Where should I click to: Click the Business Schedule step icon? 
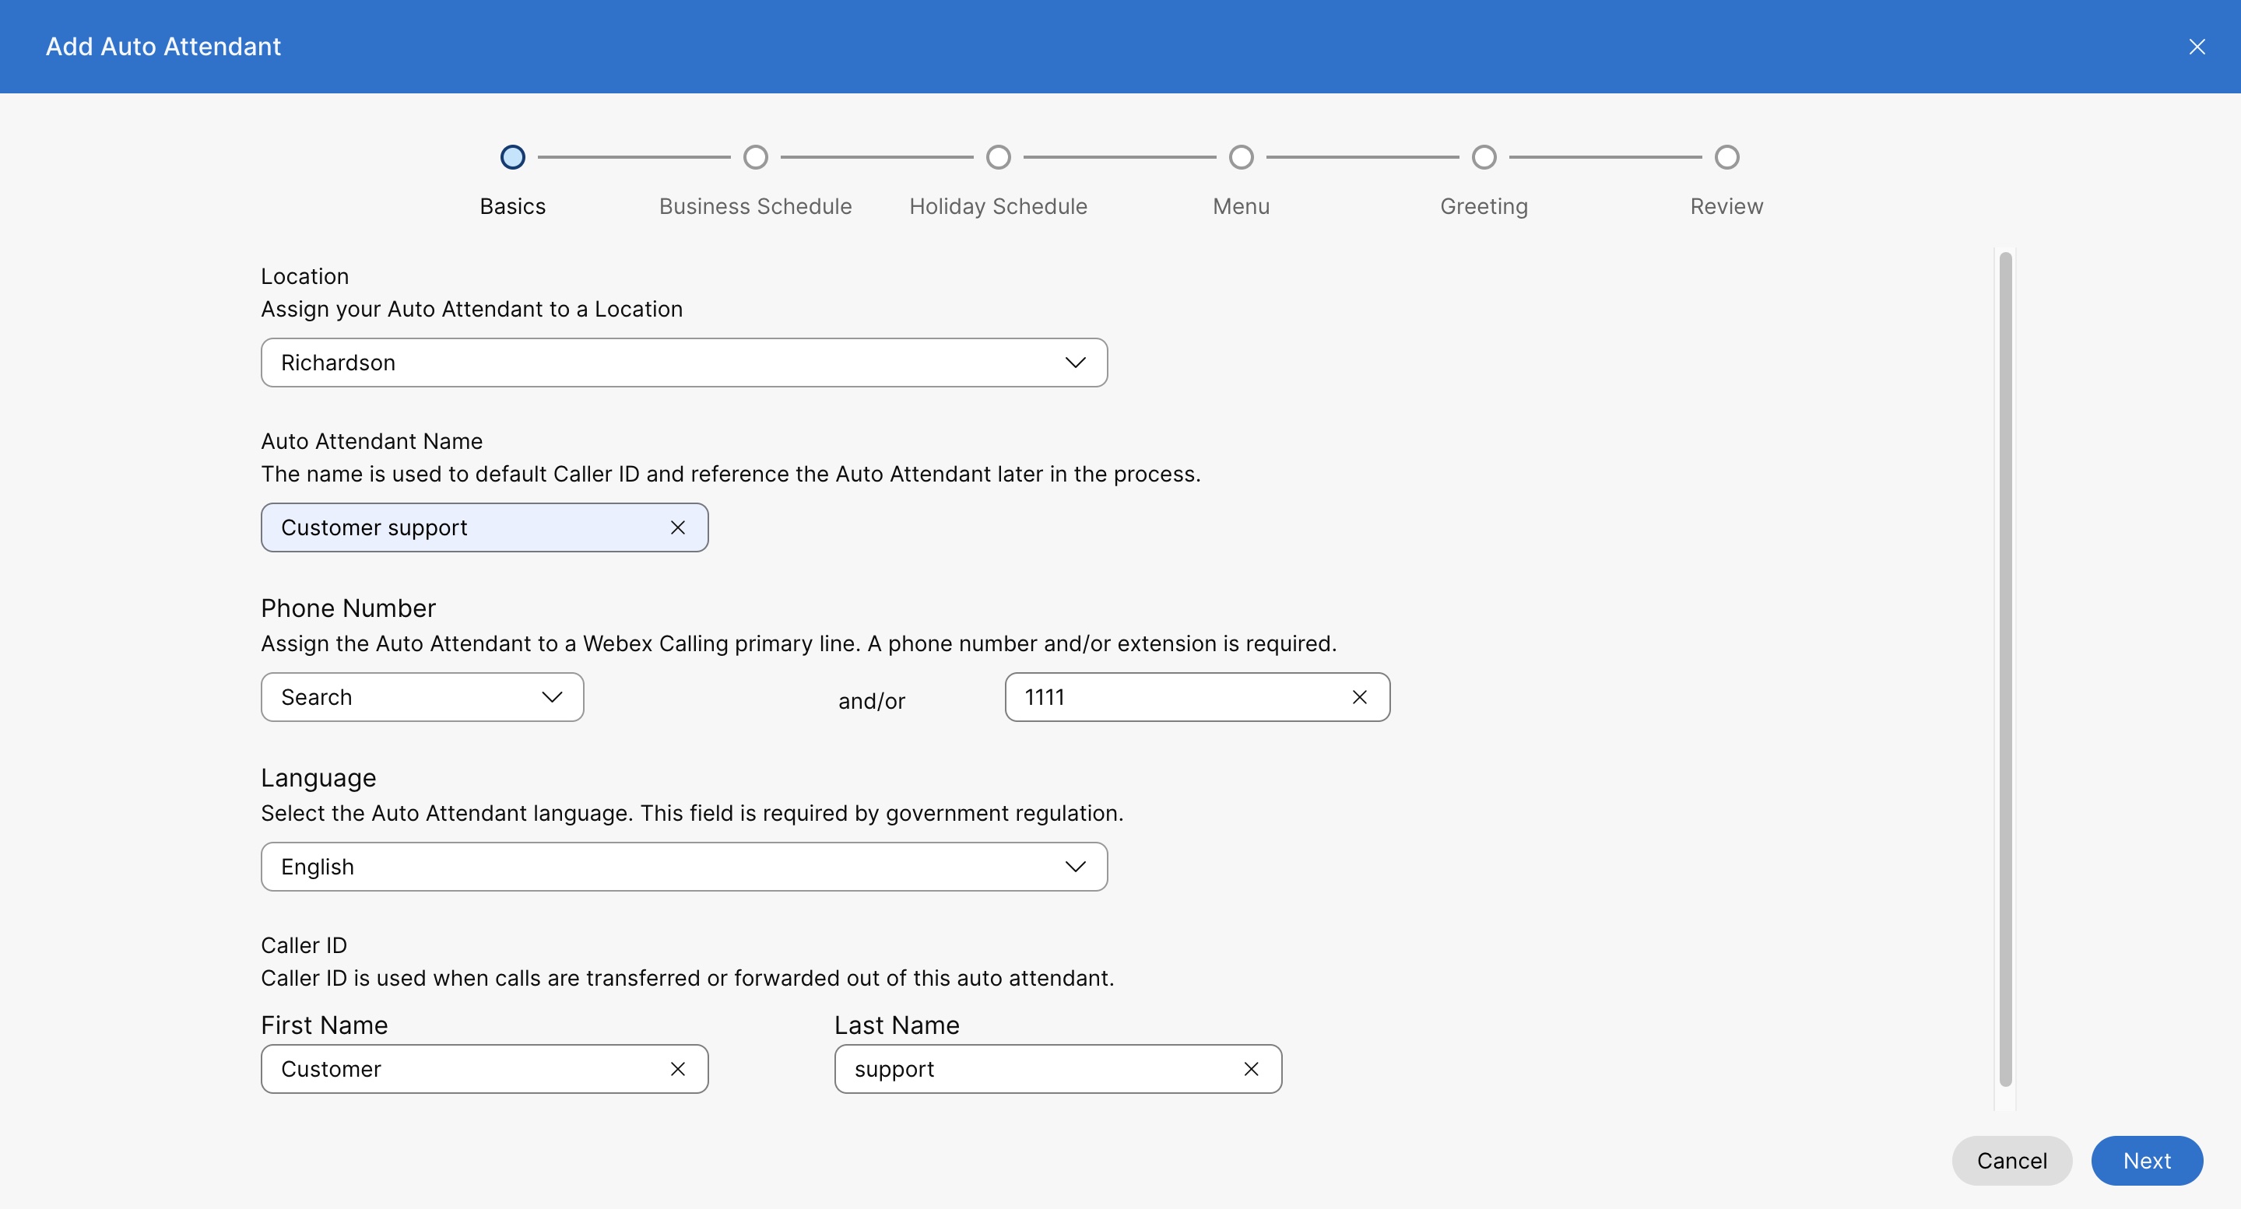tap(755, 155)
